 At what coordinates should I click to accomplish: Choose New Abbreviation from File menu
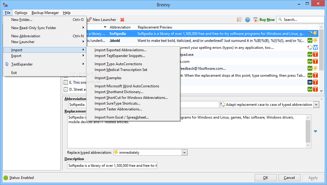pos(45,36)
